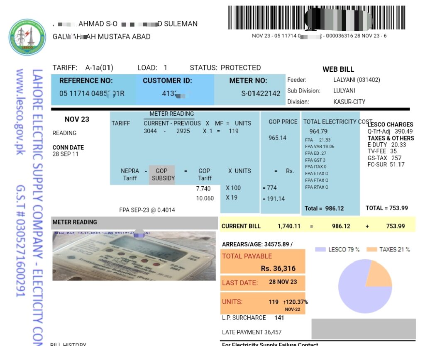Click the UNITS 119 orange box
This screenshot has width=425, height=346.
coord(262,302)
